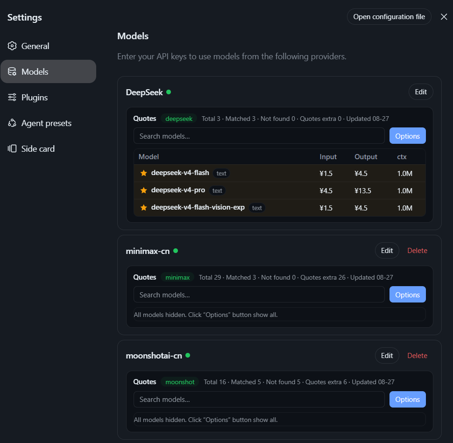453x443 pixels.
Task: Click the DeepSeek provider heading
Action: (144, 92)
